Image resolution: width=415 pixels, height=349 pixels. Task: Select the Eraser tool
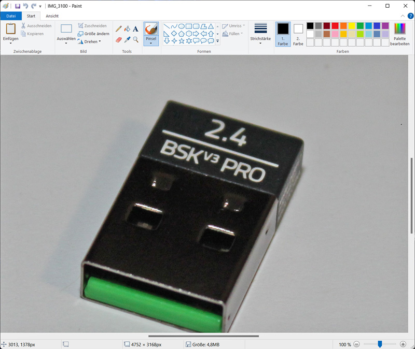pos(119,40)
